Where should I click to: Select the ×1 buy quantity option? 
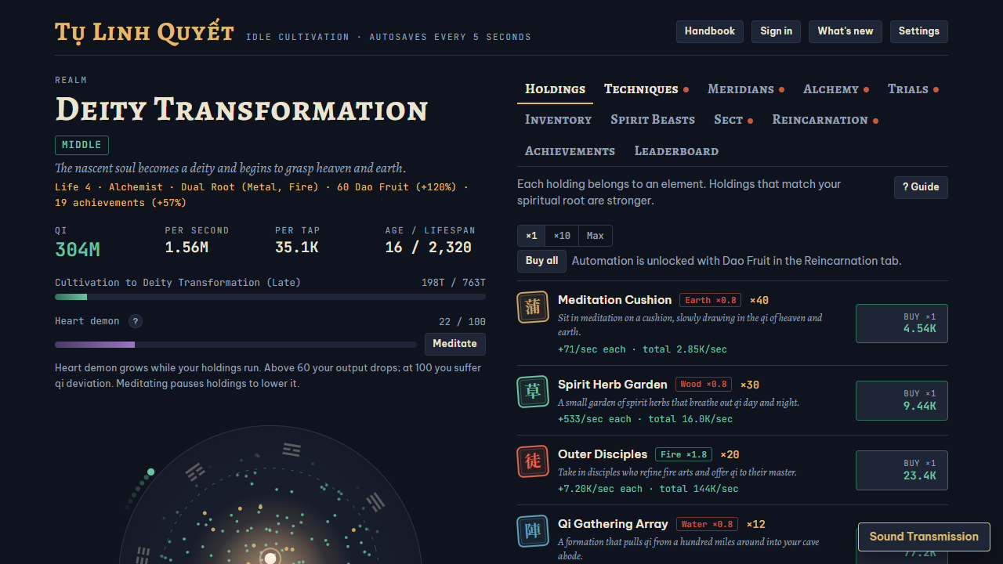531,236
